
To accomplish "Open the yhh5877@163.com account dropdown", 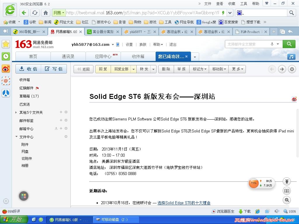I will pos(113,45).
